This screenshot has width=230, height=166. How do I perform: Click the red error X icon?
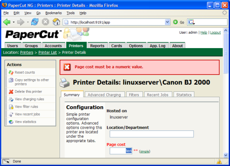[67, 67]
